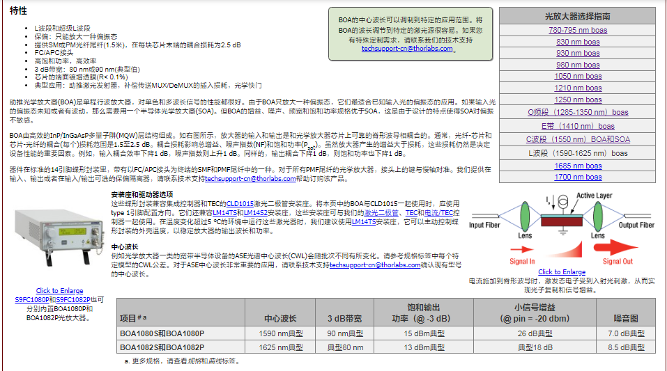Click to Enlarge under the schematic diagram
Screen dimensions: 667x371
click(561, 272)
